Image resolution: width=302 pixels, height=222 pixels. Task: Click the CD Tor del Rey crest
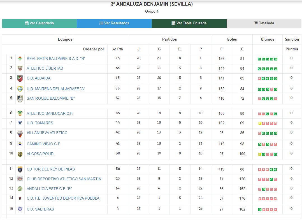20,169
